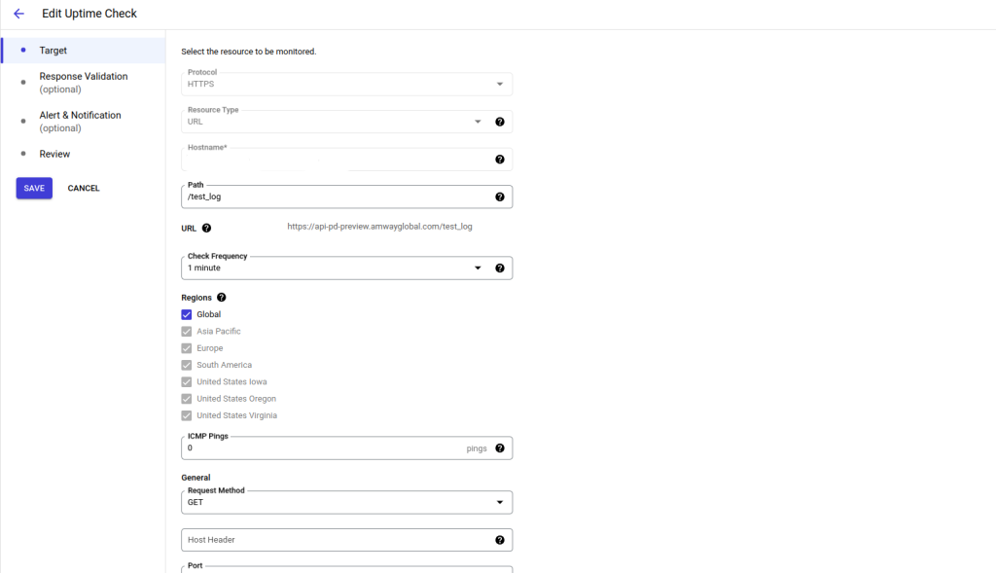Click the SAVE button
The height and width of the screenshot is (573, 996).
click(33, 188)
